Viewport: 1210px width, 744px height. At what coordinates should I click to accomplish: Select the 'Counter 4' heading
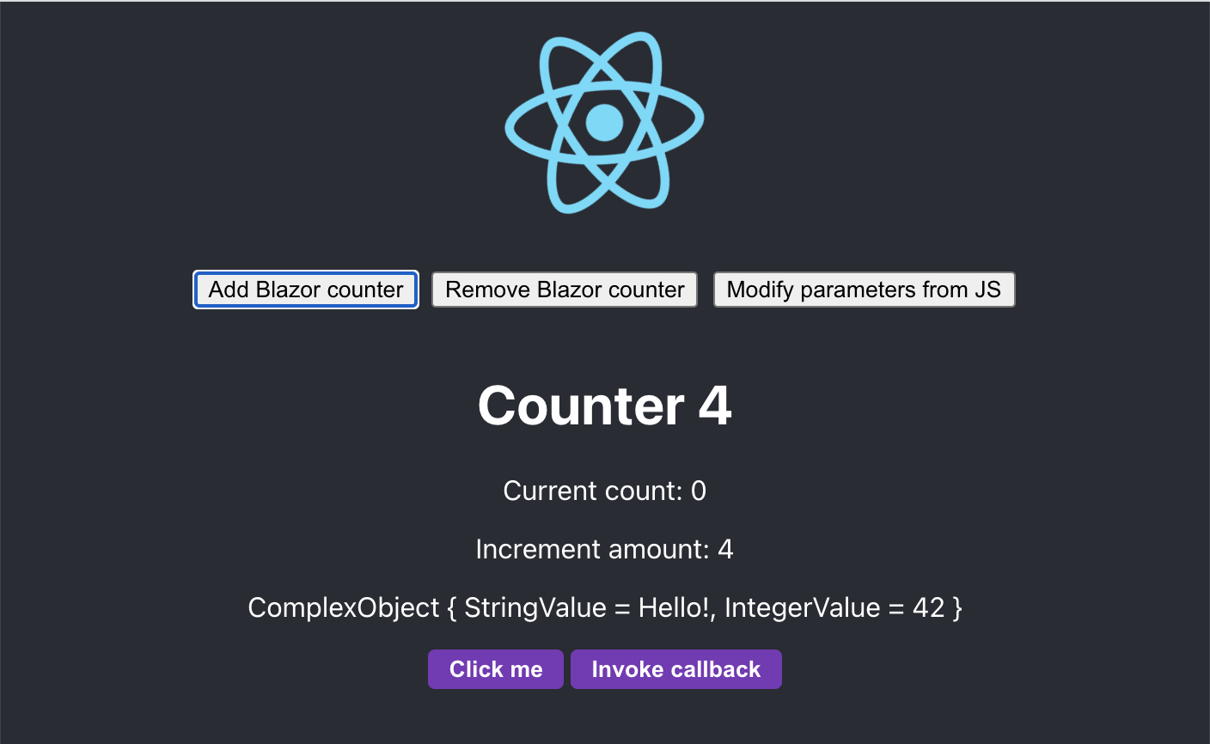tap(604, 406)
